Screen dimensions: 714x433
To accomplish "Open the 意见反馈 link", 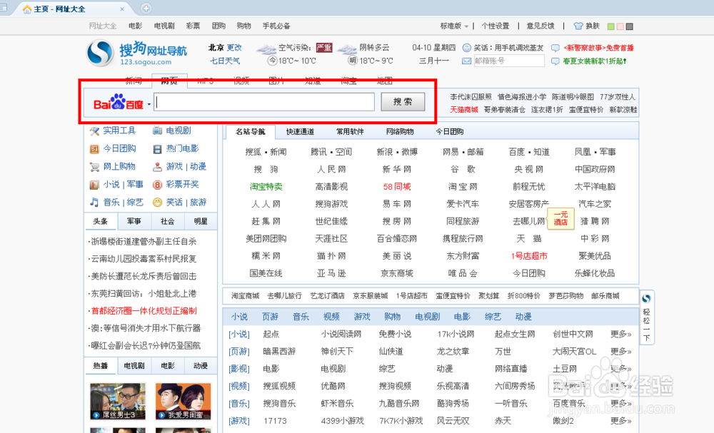I will (540, 26).
